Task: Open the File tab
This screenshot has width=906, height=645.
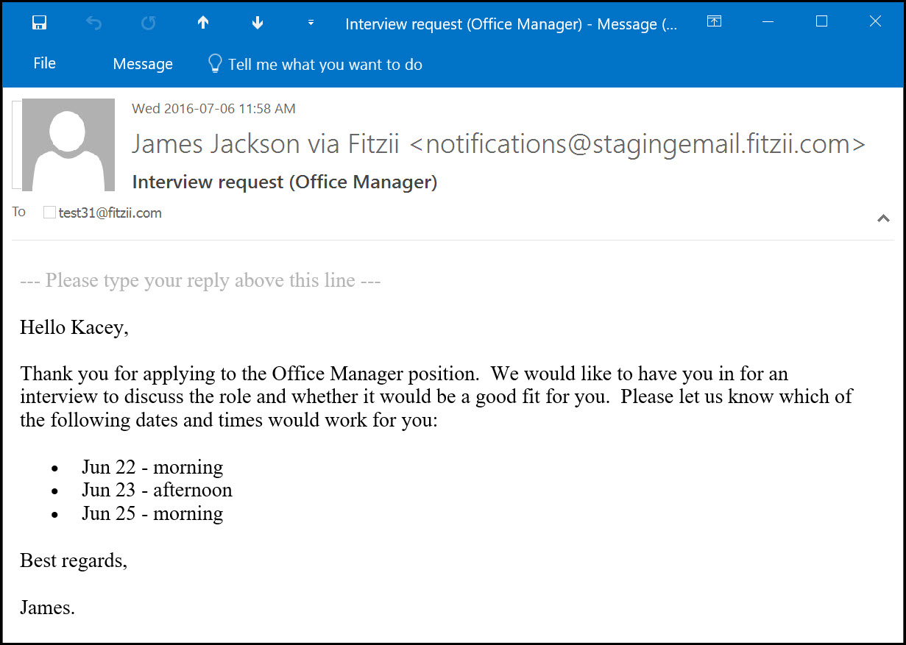Action: pyautogui.click(x=44, y=64)
